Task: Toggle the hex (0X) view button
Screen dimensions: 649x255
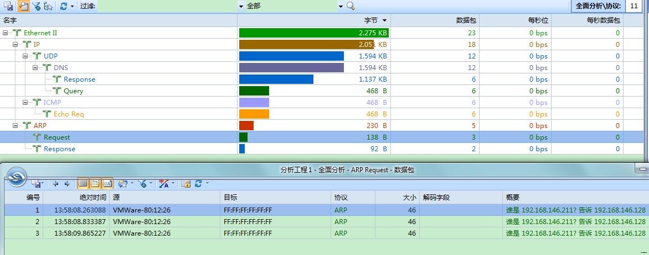Action: point(107,183)
